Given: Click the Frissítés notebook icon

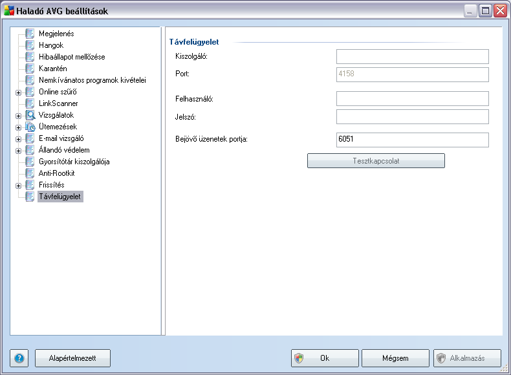Looking at the screenshot, I should 30,185.
